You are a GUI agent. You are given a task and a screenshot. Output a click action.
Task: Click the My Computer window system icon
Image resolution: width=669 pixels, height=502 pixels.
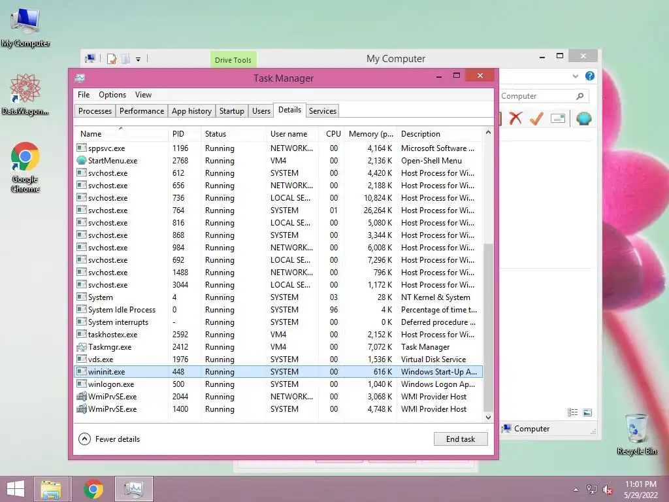90,58
